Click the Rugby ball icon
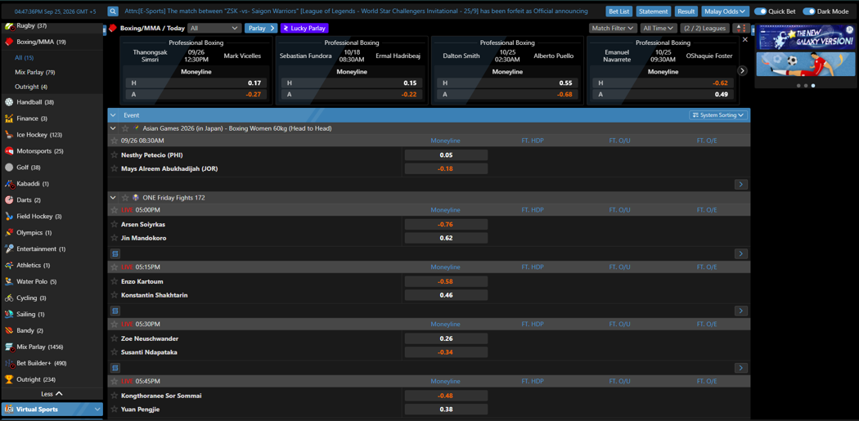Viewport: 859px width, 421px height. pos(9,25)
